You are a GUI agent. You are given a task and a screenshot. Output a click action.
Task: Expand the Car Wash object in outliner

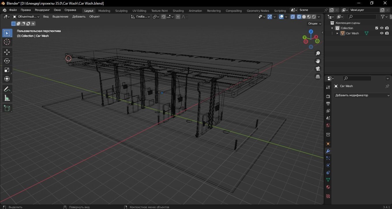[x=337, y=33]
